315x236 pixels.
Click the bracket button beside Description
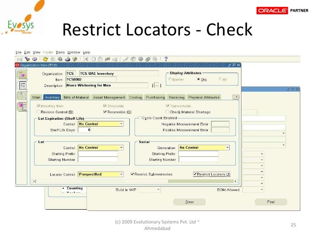[157, 86]
